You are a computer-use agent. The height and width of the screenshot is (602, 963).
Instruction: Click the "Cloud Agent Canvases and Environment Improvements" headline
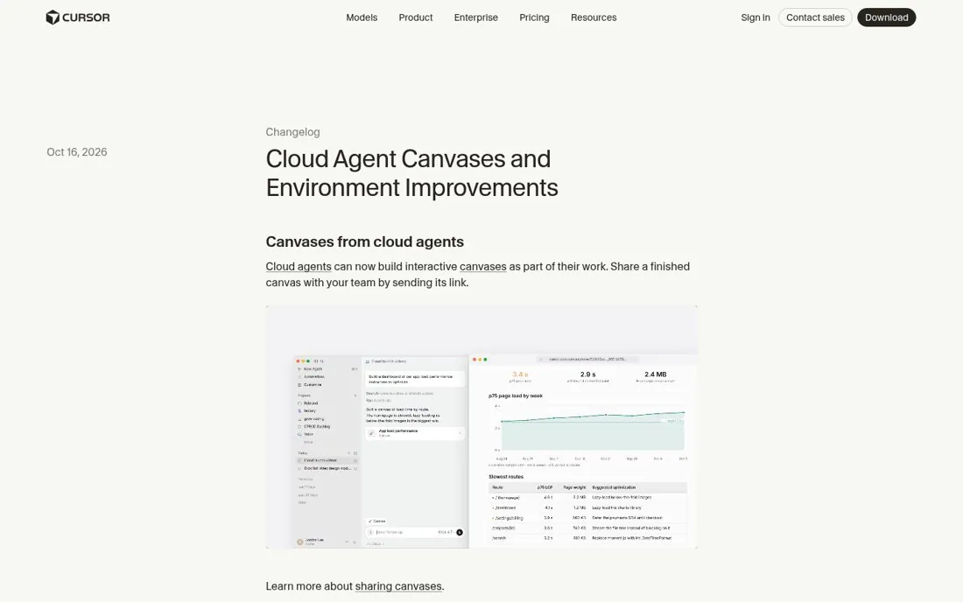click(x=411, y=173)
